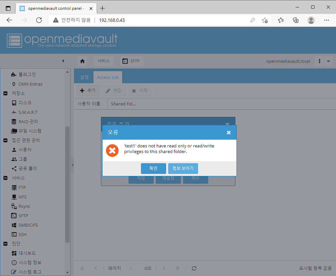Image resolution: width=336 pixels, height=276 pixels.
Task: Add this page to favorites
Action: 265,20
